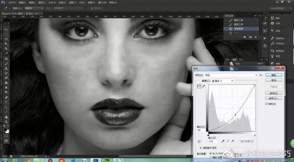Screen dimensions: 294x162
Task: Click the white point slider under histogram
Action: click(255, 135)
